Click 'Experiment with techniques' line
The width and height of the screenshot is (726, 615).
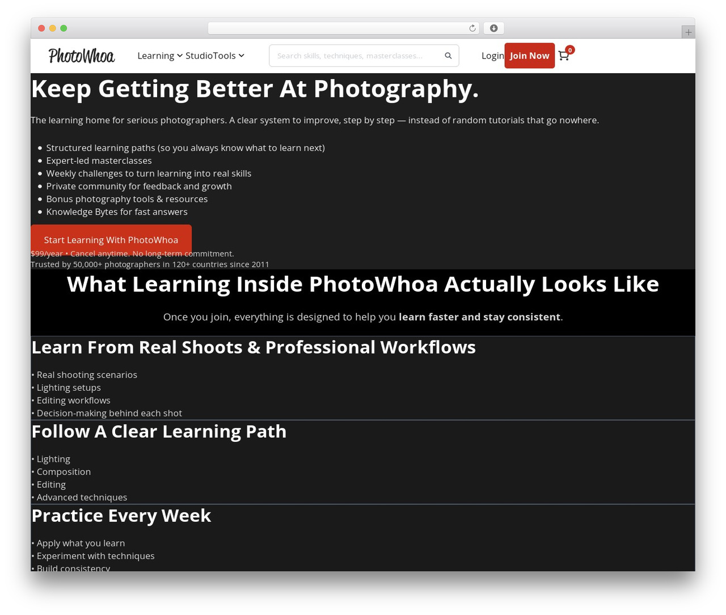[93, 556]
